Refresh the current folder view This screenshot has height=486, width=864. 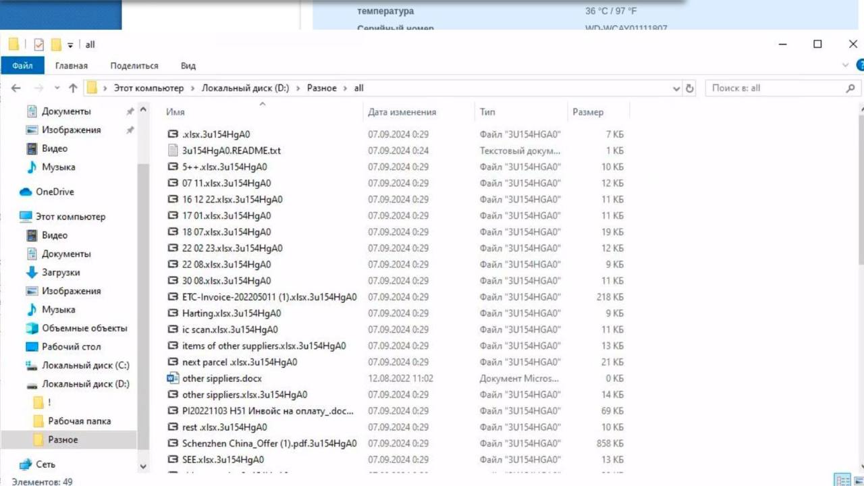pos(689,88)
